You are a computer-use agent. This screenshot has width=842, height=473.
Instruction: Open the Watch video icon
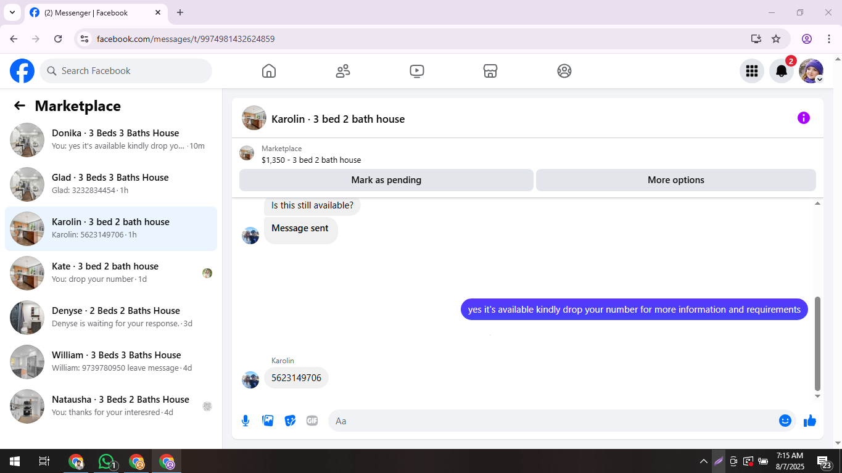tap(417, 71)
